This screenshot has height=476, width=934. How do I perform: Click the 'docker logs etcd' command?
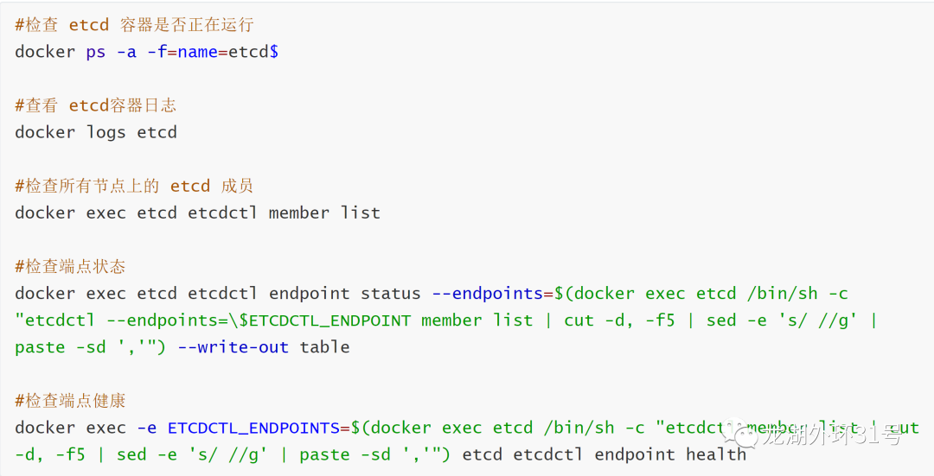(x=95, y=132)
